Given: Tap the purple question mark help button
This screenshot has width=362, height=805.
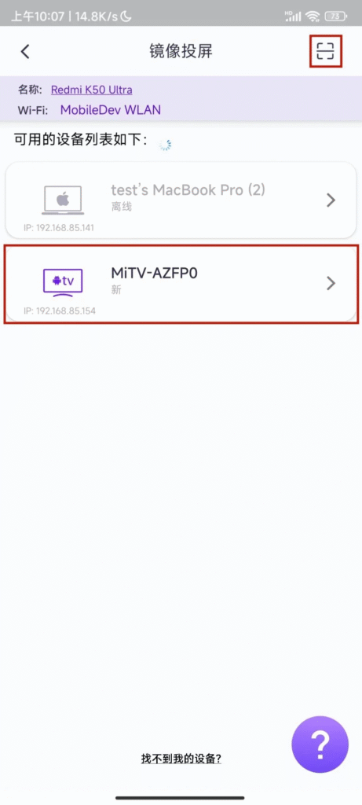Looking at the screenshot, I should pos(320,744).
